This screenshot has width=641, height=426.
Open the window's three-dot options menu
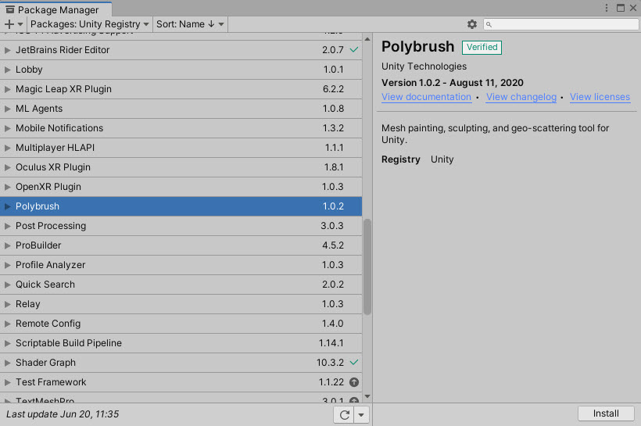[607, 8]
